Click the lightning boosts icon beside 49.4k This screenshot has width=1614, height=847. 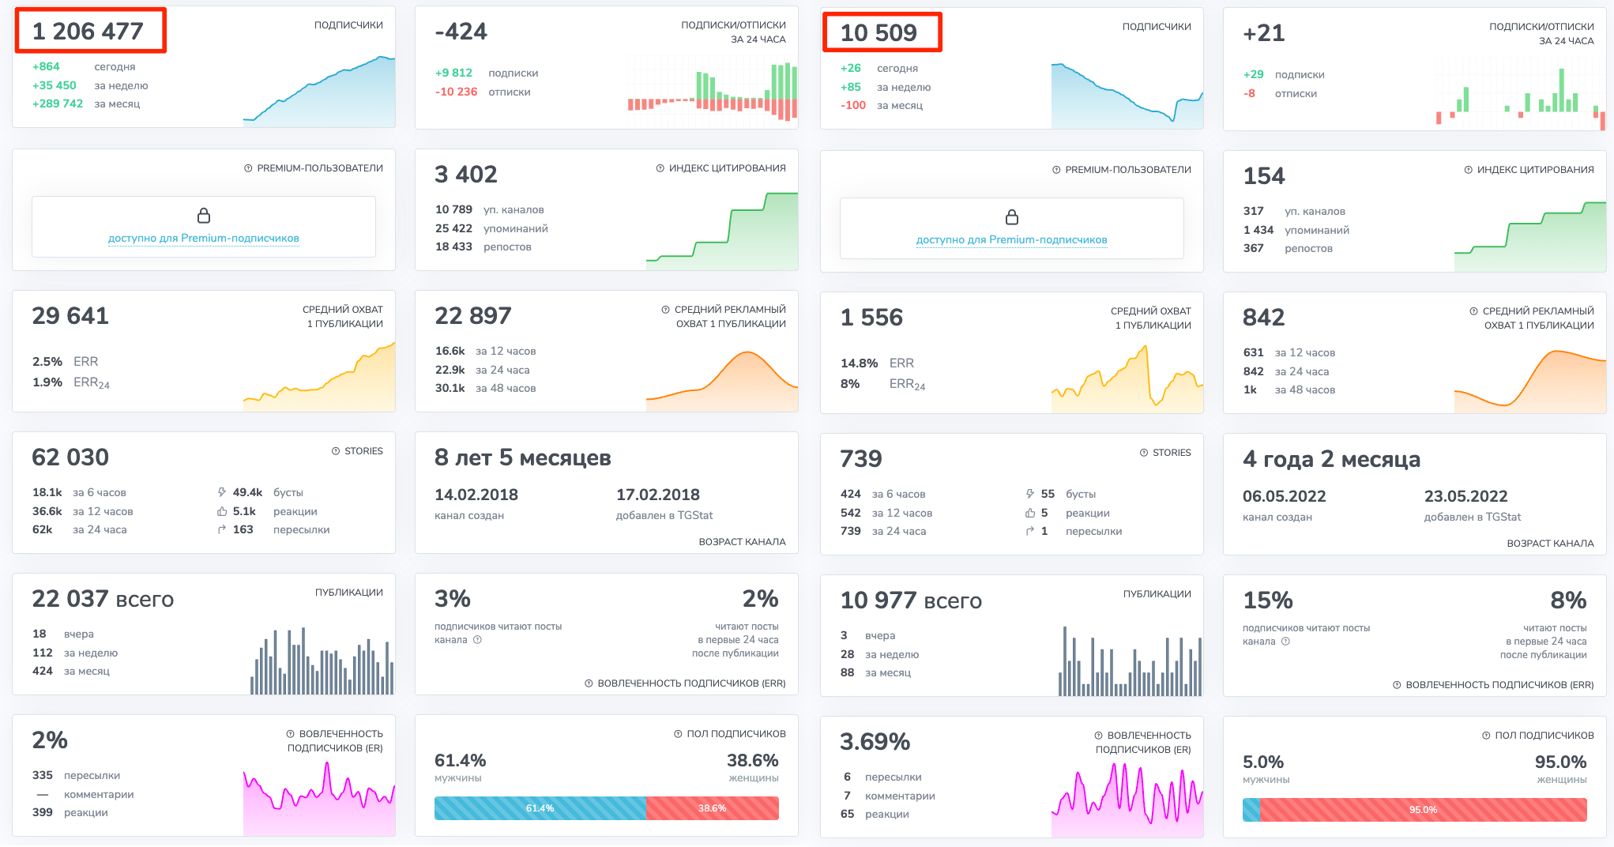tap(222, 492)
